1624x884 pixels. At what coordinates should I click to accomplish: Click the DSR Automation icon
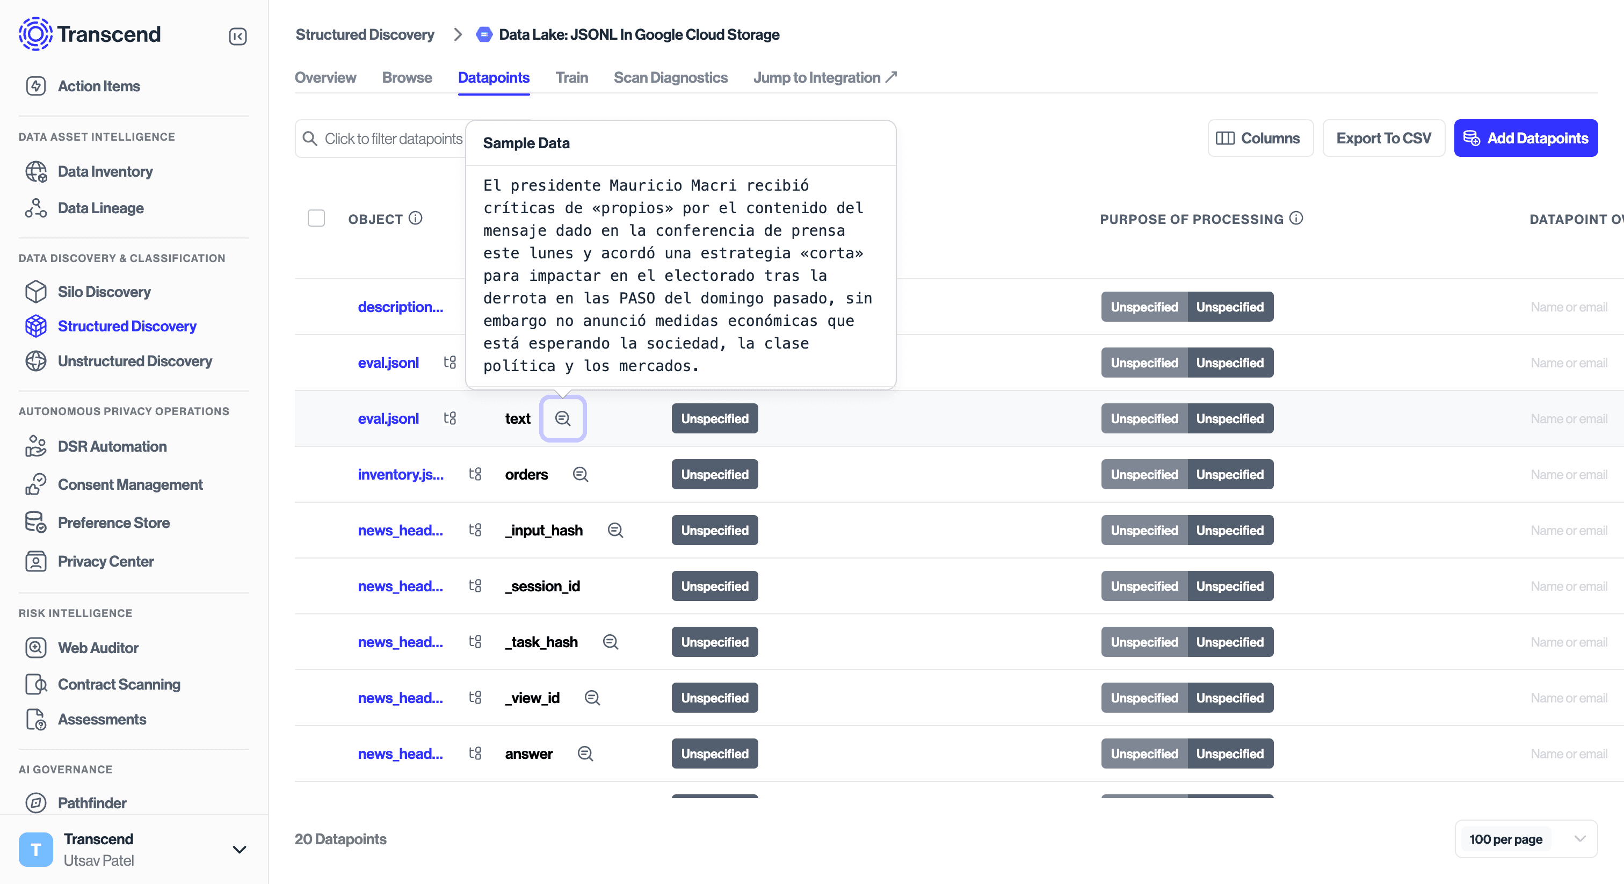tap(36, 445)
